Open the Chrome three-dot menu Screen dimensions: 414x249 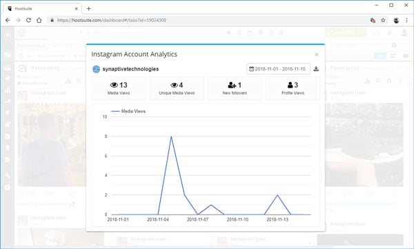click(406, 20)
